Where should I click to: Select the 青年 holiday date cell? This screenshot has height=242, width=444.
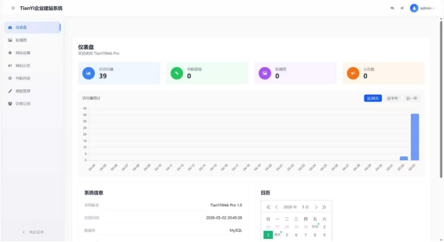277,235
